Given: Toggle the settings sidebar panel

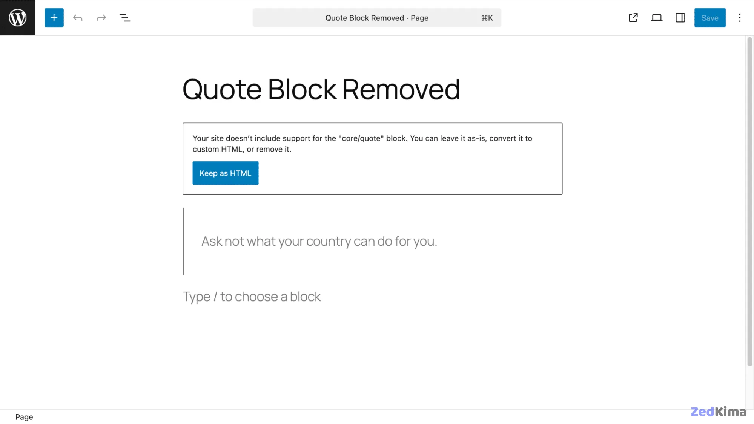Looking at the screenshot, I should tap(680, 17).
